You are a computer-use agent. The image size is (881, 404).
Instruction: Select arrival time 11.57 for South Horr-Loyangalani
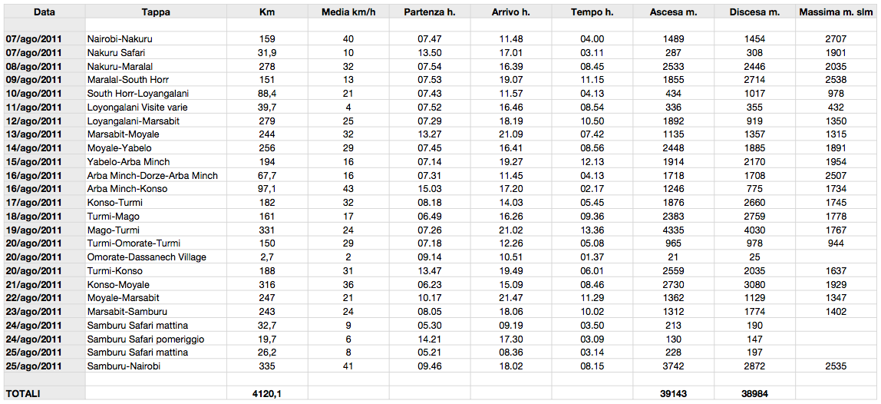tap(511, 94)
